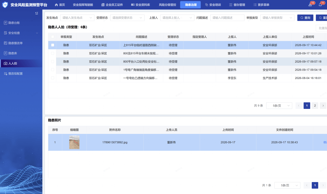Click previous page arrow in photo table

click(307, 185)
